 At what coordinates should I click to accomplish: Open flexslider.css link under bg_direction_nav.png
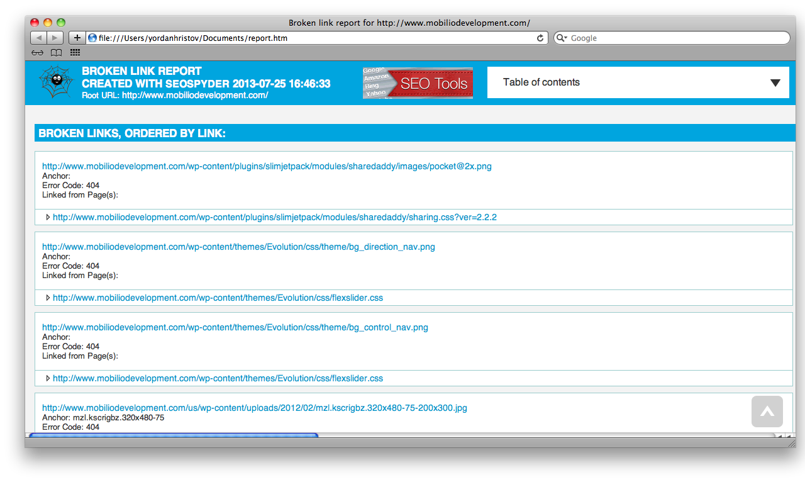click(218, 298)
